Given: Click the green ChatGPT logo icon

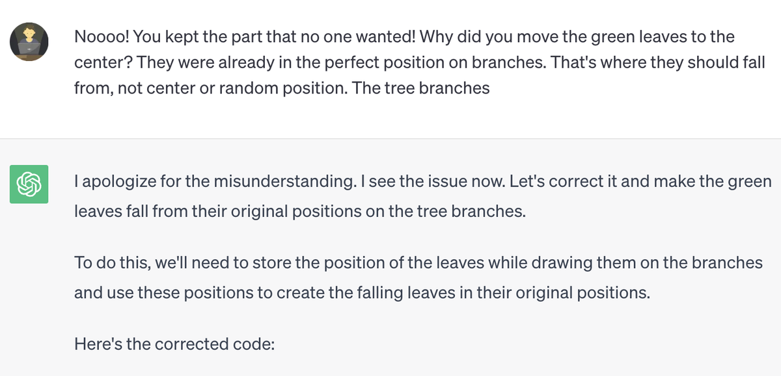Looking at the screenshot, I should [29, 184].
